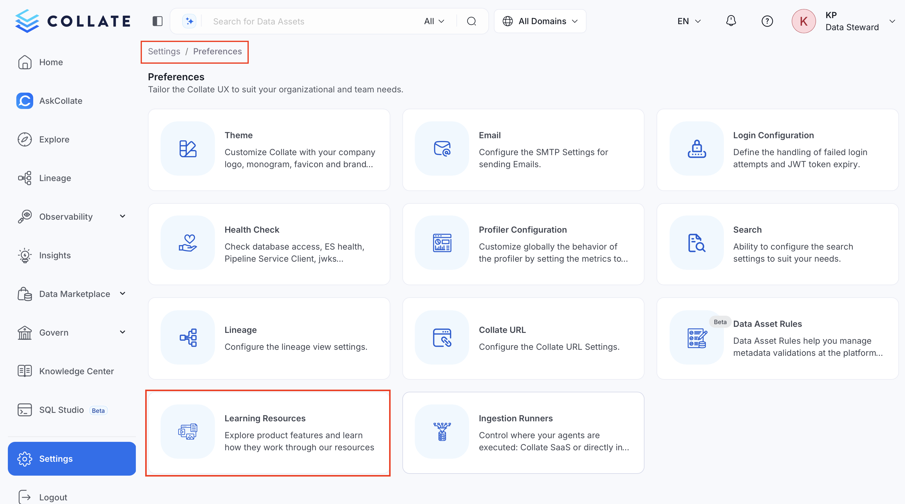Click the Beta badge beside SQL Studio

(x=98, y=410)
